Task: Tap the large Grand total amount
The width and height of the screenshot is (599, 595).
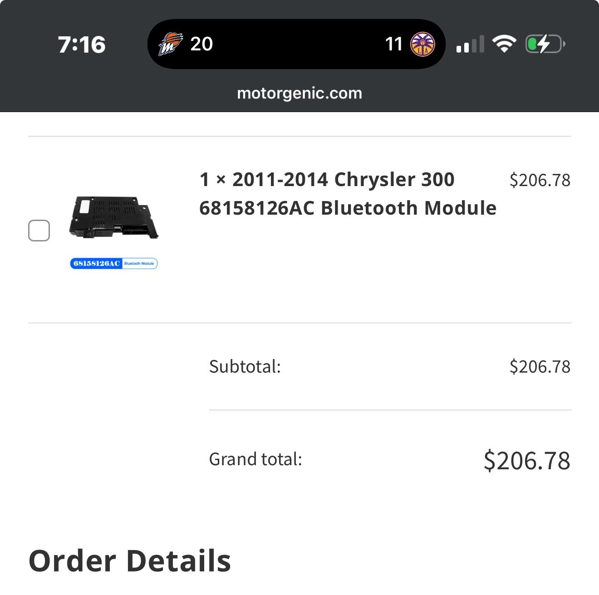Action: click(x=527, y=461)
